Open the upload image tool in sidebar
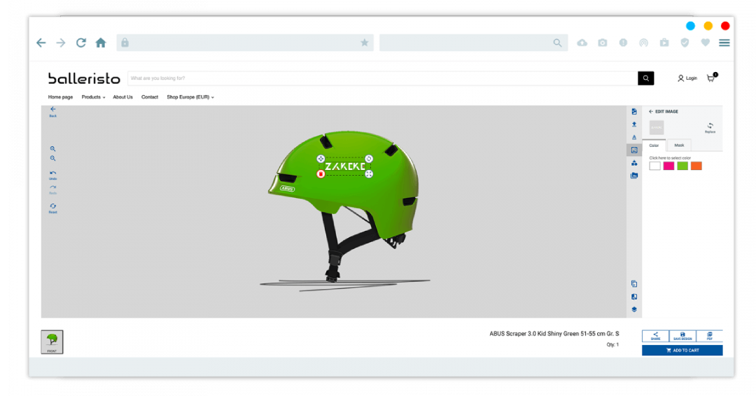This screenshot has height=396, width=756. (634, 125)
